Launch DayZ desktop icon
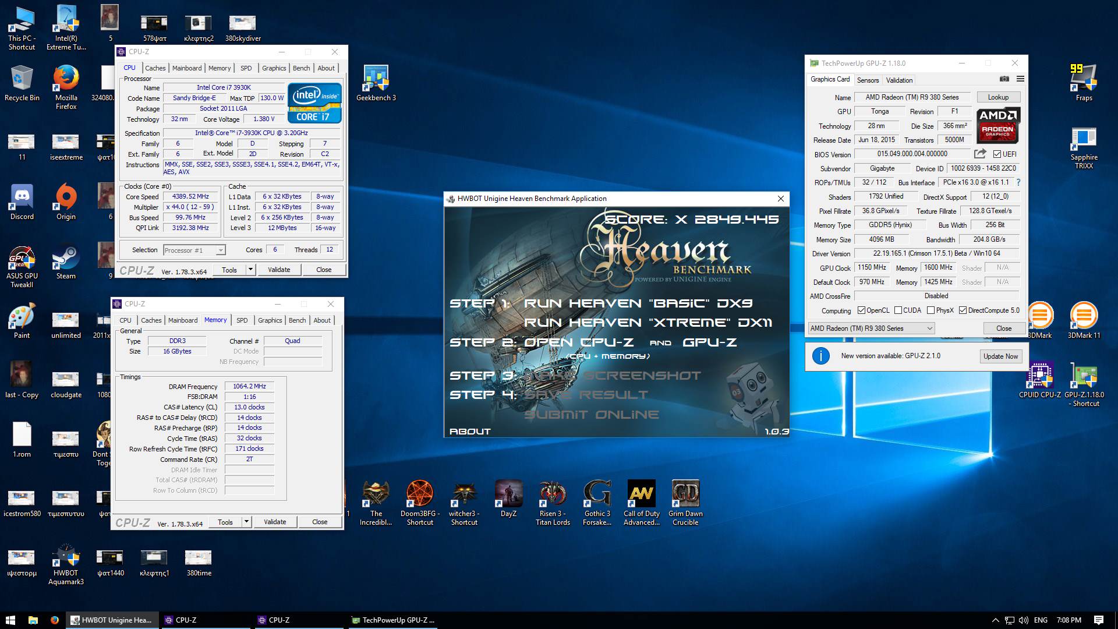1118x629 pixels. tap(508, 499)
